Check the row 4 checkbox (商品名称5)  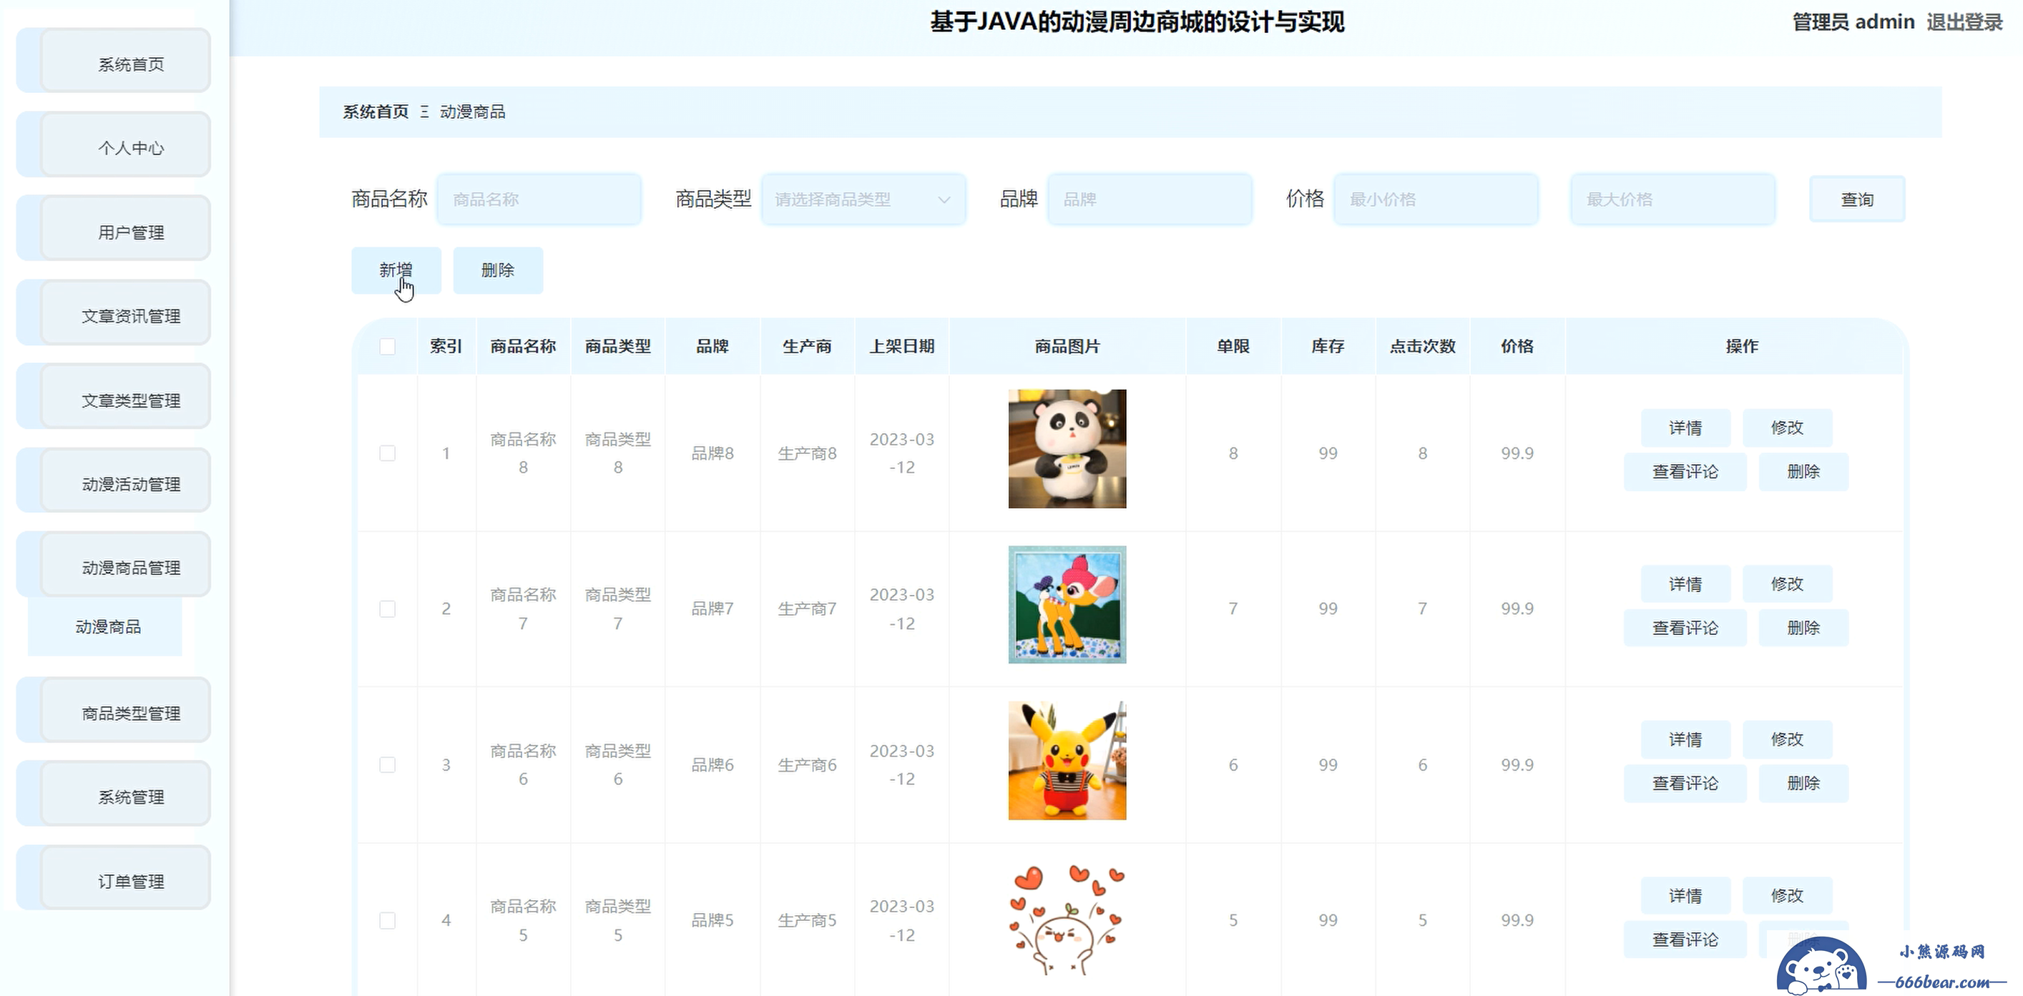pos(387,920)
